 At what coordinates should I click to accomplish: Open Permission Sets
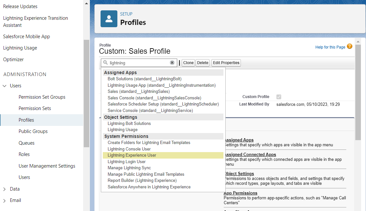pyautogui.click(x=35, y=108)
